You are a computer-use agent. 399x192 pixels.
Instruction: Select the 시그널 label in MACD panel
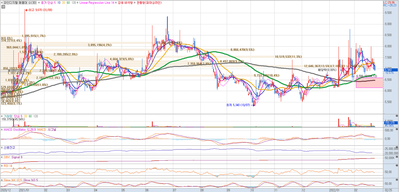(x=52, y=129)
